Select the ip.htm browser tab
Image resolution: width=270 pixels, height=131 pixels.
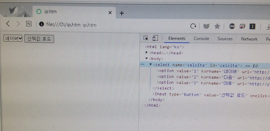[x=74, y=12]
